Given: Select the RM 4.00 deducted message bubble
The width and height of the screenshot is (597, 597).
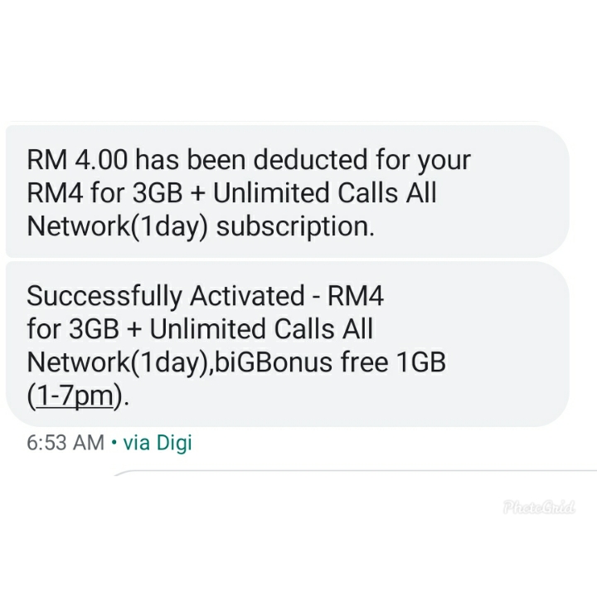Looking at the screenshot, I should (x=288, y=192).
